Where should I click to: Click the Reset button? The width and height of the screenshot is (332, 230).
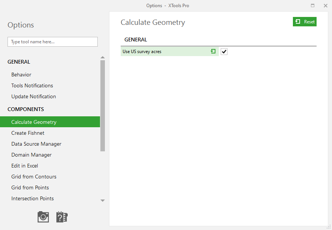point(305,21)
